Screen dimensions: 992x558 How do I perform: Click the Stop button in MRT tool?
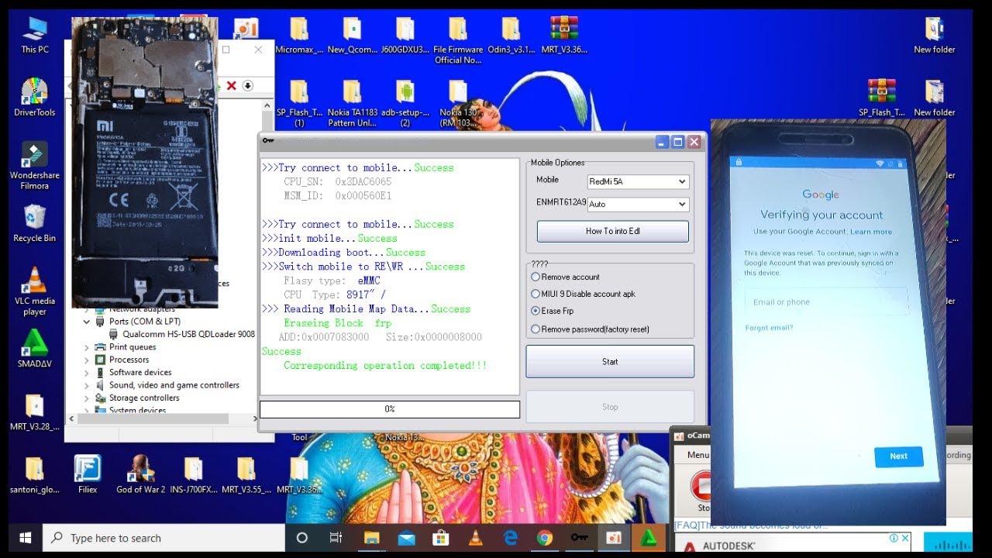pos(610,407)
